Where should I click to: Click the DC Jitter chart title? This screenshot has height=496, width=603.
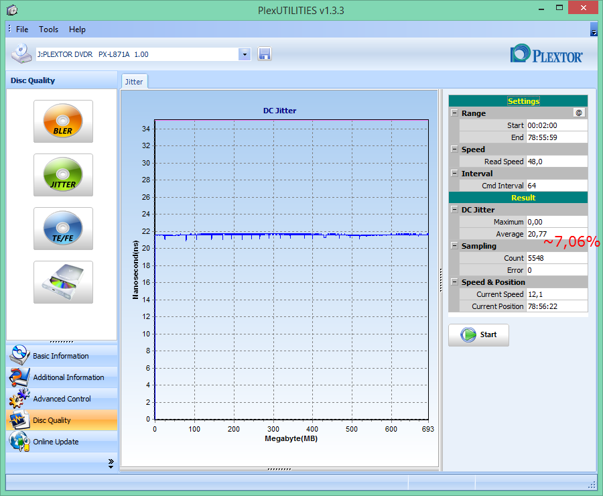click(x=279, y=111)
